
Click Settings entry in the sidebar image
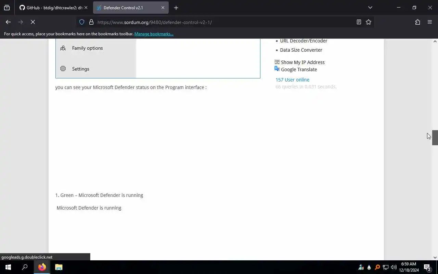[80, 69]
